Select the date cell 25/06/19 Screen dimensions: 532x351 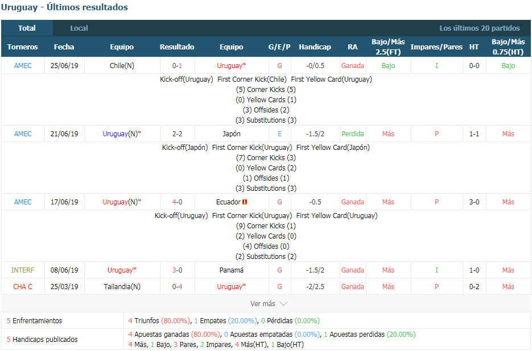64,66
